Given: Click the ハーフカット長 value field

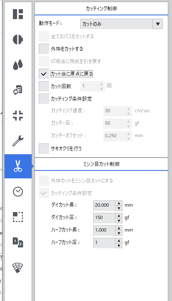Looking at the screenshot, I should (x=105, y=230).
